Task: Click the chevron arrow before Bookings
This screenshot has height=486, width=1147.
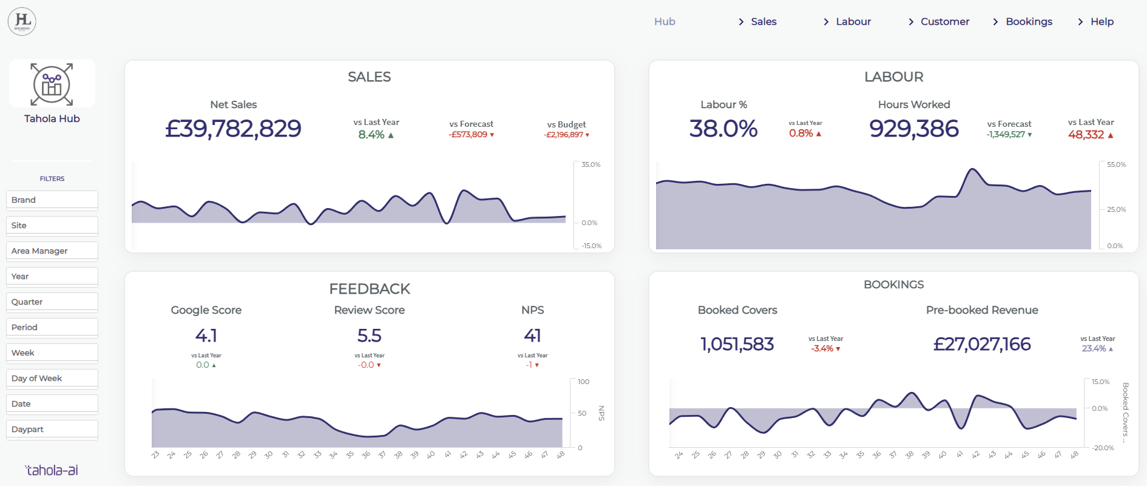Action: [995, 22]
